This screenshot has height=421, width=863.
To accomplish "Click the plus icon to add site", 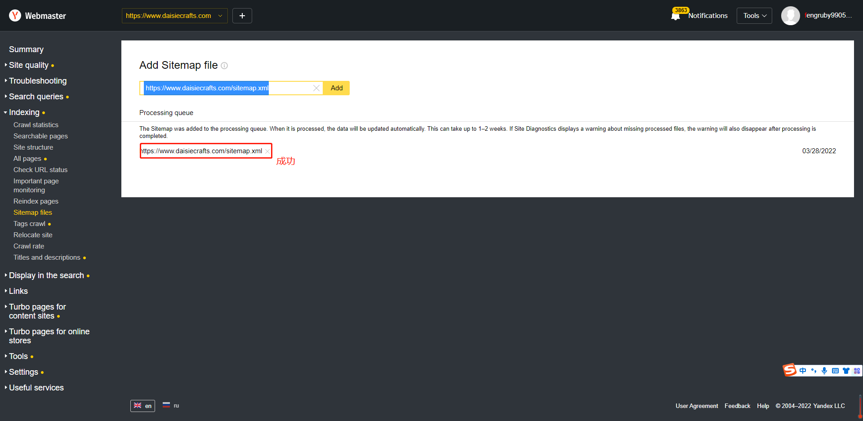I will [242, 16].
